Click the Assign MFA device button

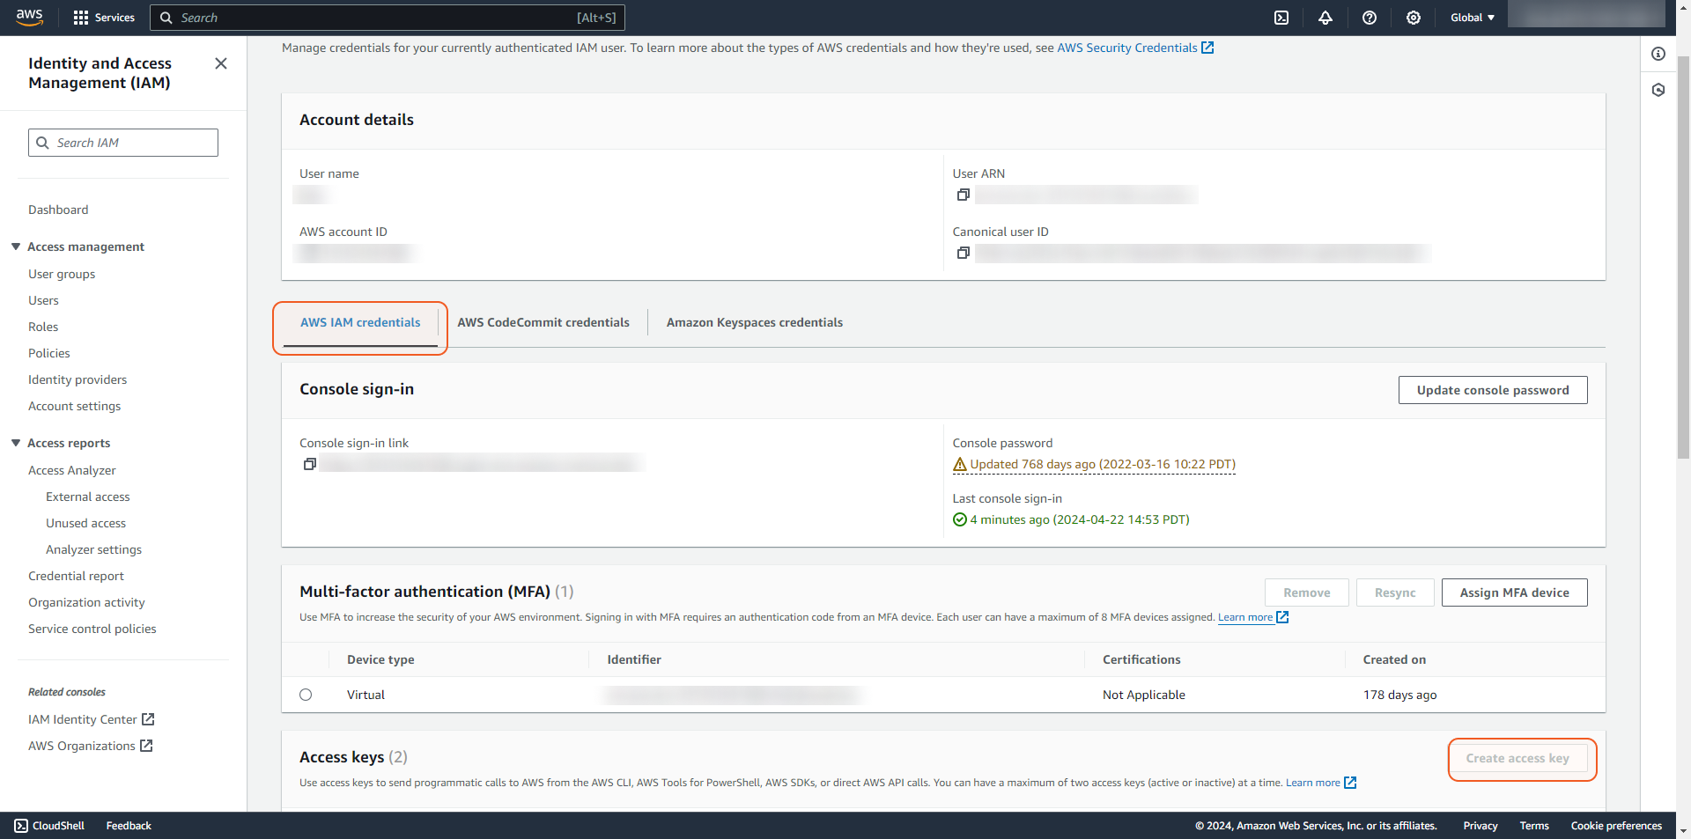coord(1514,592)
